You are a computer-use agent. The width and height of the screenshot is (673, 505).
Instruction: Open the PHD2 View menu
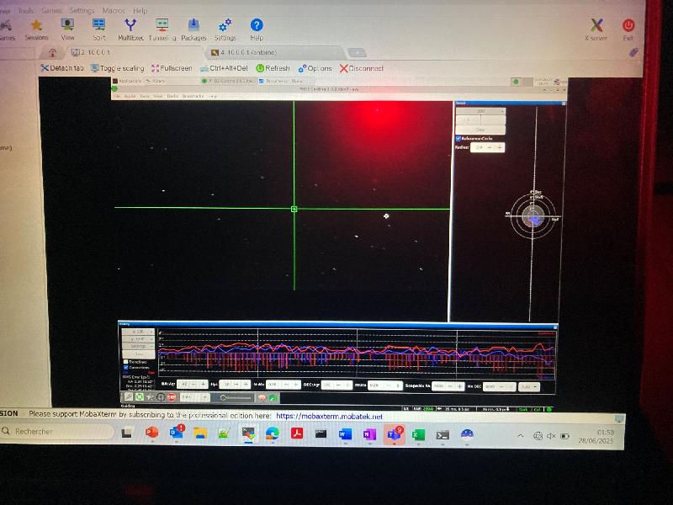coord(158,96)
